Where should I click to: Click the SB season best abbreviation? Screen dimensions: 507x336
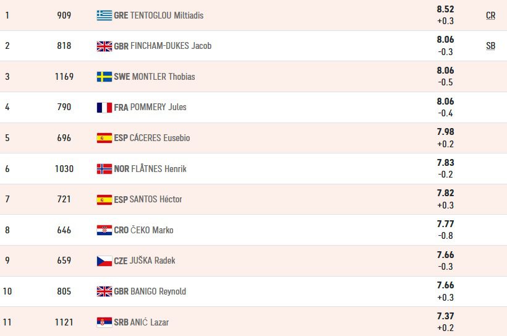(x=490, y=46)
